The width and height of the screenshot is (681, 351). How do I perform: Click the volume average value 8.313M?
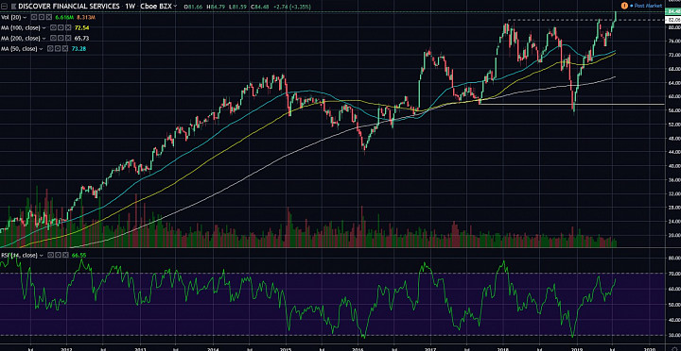click(x=86, y=17)
